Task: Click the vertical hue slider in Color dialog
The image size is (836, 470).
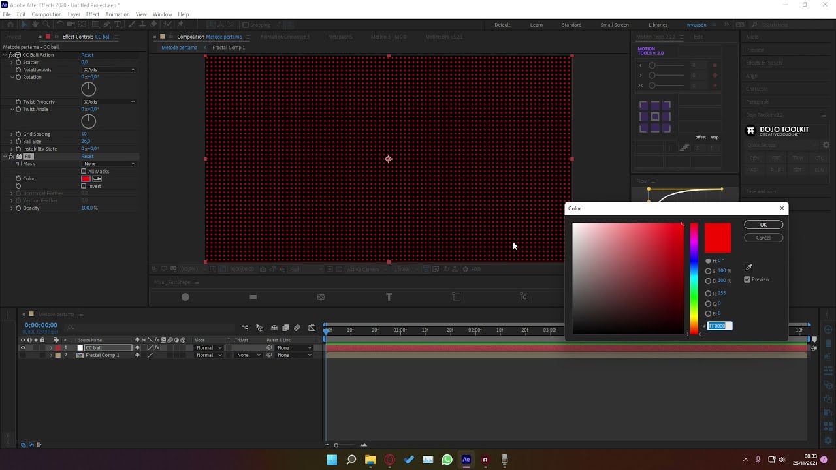Action: coord(694,279)
